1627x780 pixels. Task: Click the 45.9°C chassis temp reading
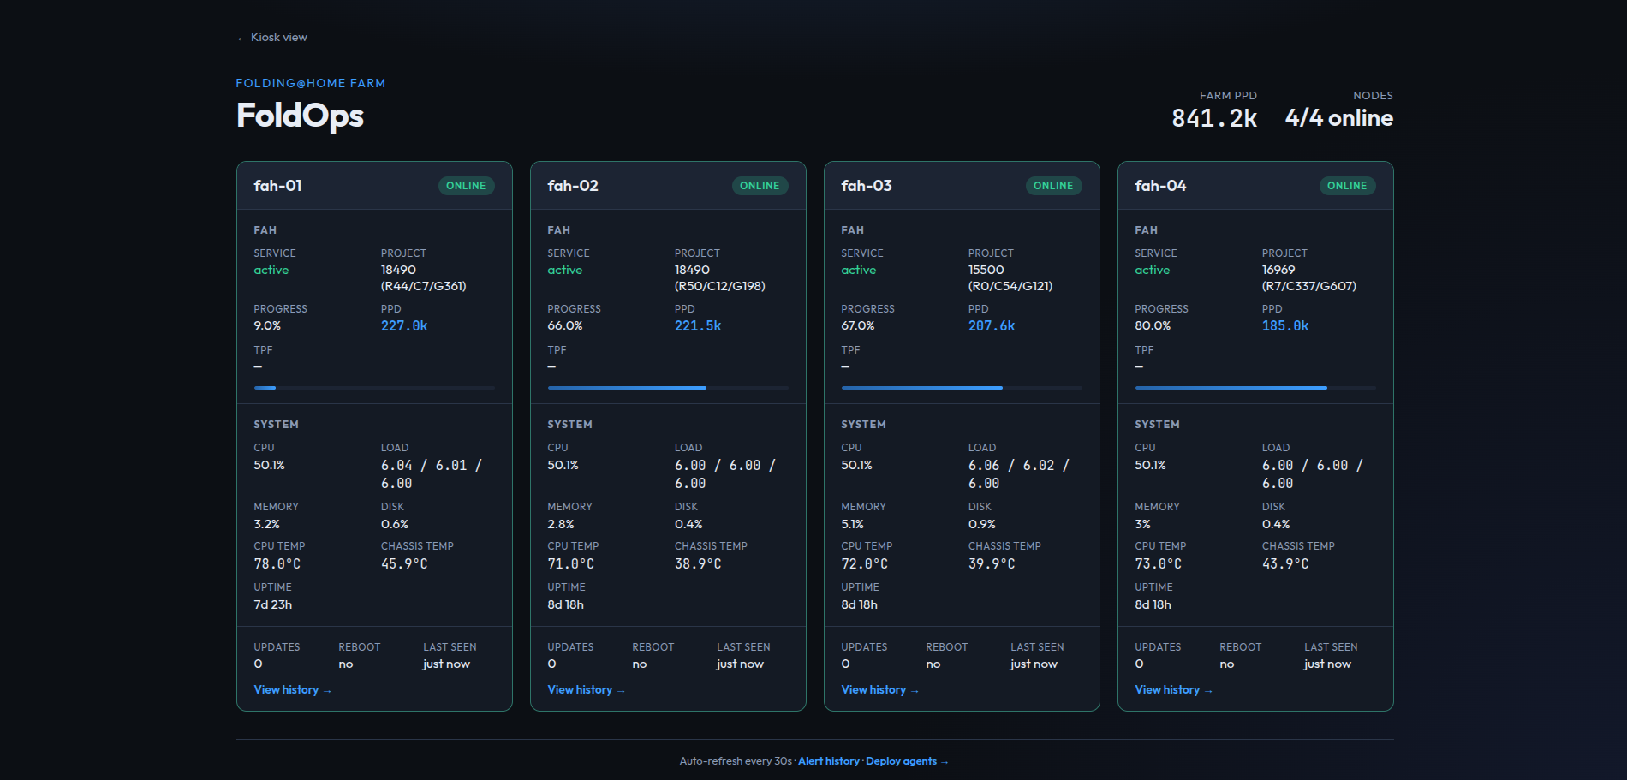point(404,564)
